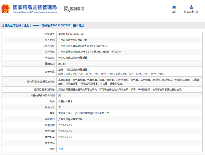Click the 网上办事大厅 text label
Screen dimensions: 205x155
click(191, 12)
